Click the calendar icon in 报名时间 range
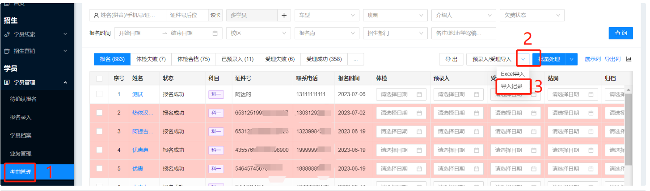Image resolution: width=650 pixels, height=191 pixels. pyautogui.click(x=215, y=33)
